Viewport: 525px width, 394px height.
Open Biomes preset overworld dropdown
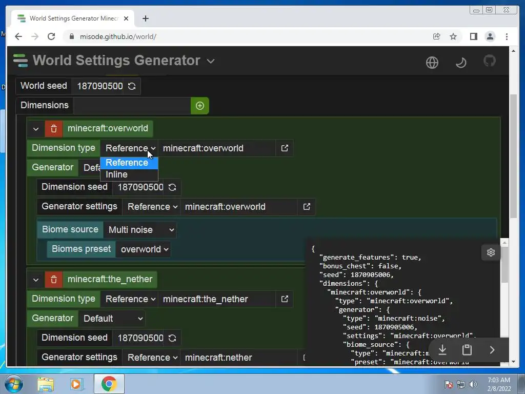(x=144, y=249)
